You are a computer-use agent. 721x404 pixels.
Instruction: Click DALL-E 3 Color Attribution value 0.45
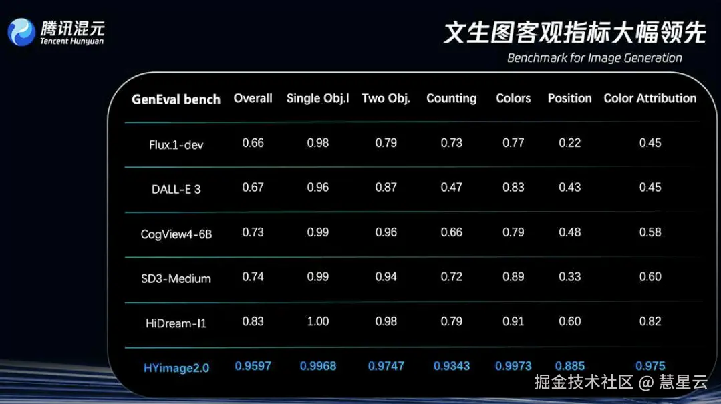650,188
